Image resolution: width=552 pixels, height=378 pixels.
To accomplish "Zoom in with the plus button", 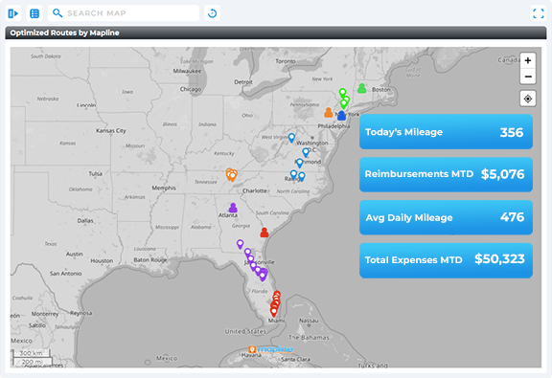I will coord(528,60).
